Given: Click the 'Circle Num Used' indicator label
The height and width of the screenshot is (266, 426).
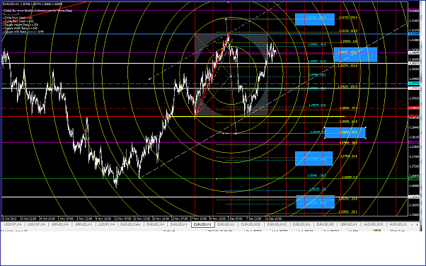Looking at the screenshot, I should [x=18, y=18].
